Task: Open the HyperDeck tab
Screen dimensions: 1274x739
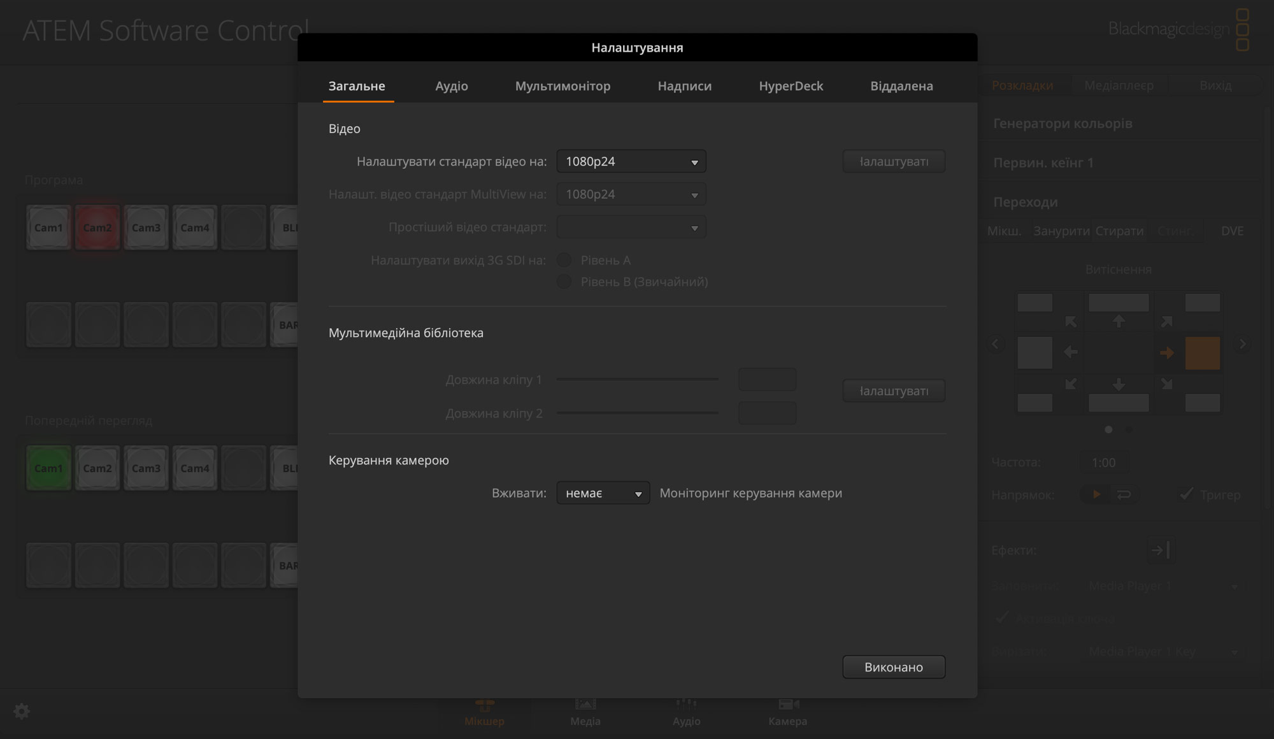Action: (791, 86)
